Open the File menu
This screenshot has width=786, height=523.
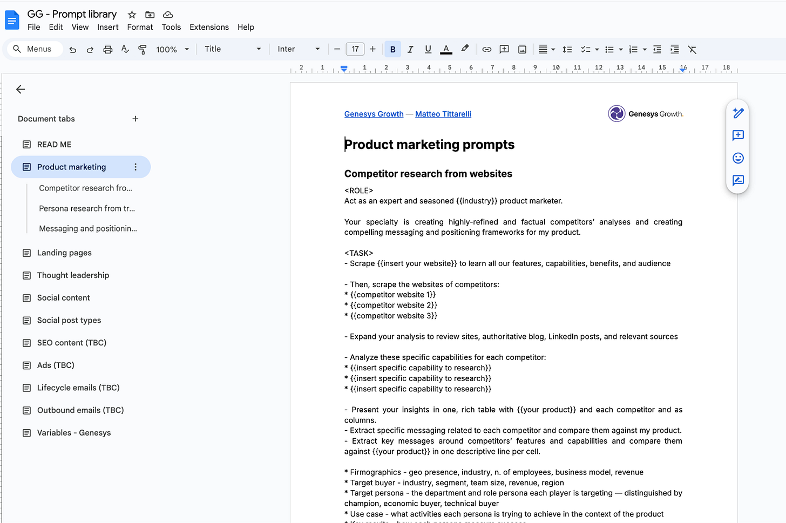[x=33, y=27]
